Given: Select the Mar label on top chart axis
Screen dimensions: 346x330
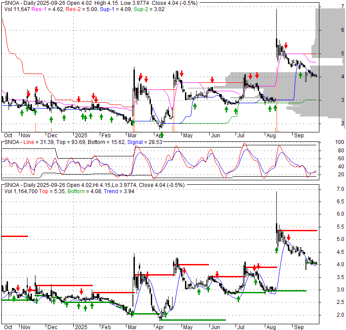Looking at the screenshot, I should (132, 136).
